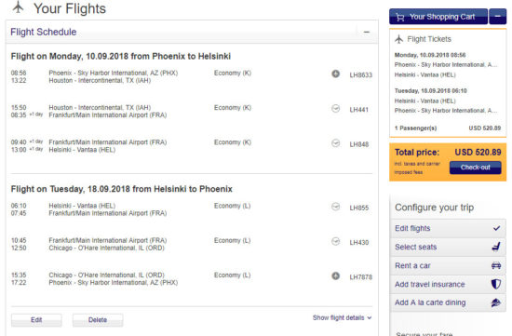Open Edit flights in Configure your trip
Image resolution: width=512 pixels, height=336 pixels.
pyautogui.click(x=448, y=228)
